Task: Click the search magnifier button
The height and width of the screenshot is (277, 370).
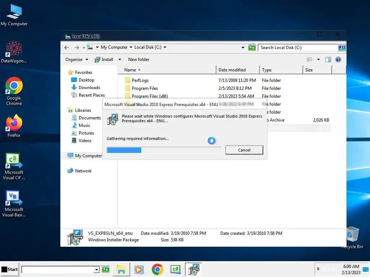Action: pyautogui.click(x=342, y=48)
